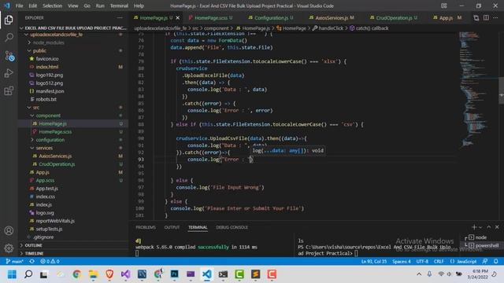Open Windows taskbar search
Image resolution: width=504 pixels, height=283 pixels.
tap(28, 274)
